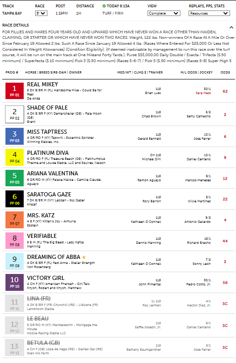The image size is (236, 363).
Task: Open the Race number dropdown
Action: (41, 13)
